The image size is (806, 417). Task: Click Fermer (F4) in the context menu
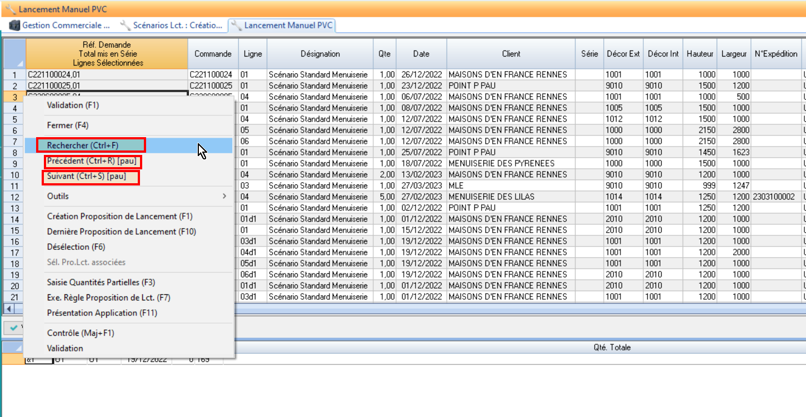pyautogui.click(x=68, y=125)
